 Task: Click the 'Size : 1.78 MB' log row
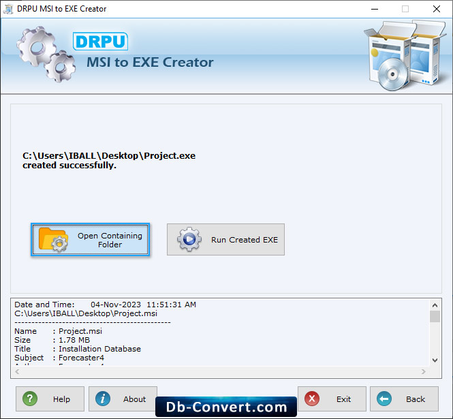(52, 340)
